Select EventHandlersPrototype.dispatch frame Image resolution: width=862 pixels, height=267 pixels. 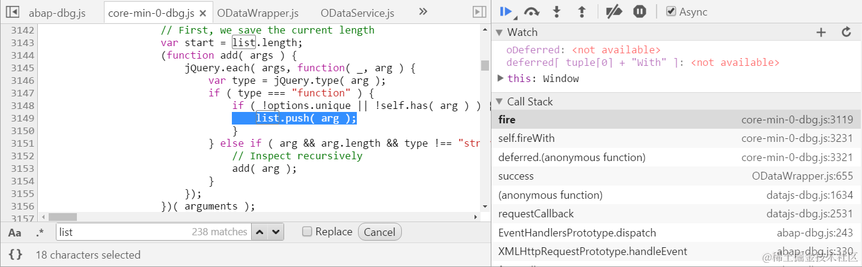(x=676, y=233)
